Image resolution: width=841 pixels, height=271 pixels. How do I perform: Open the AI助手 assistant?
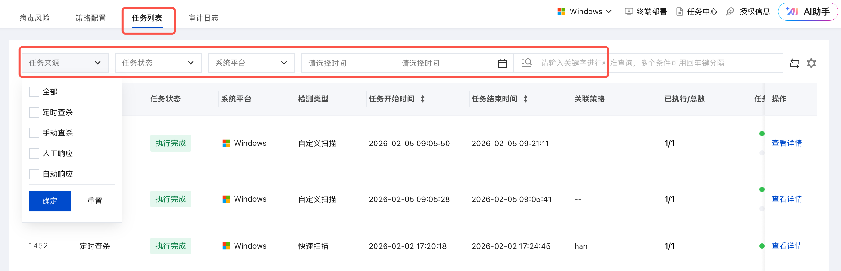(x=808, y=12)
